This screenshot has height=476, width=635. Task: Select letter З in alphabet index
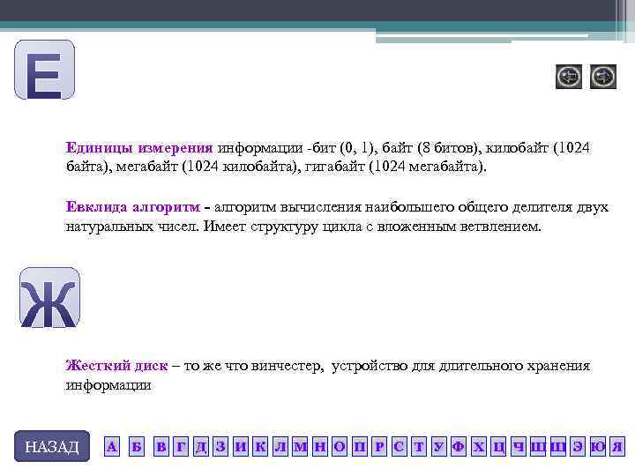click(220, 446)
